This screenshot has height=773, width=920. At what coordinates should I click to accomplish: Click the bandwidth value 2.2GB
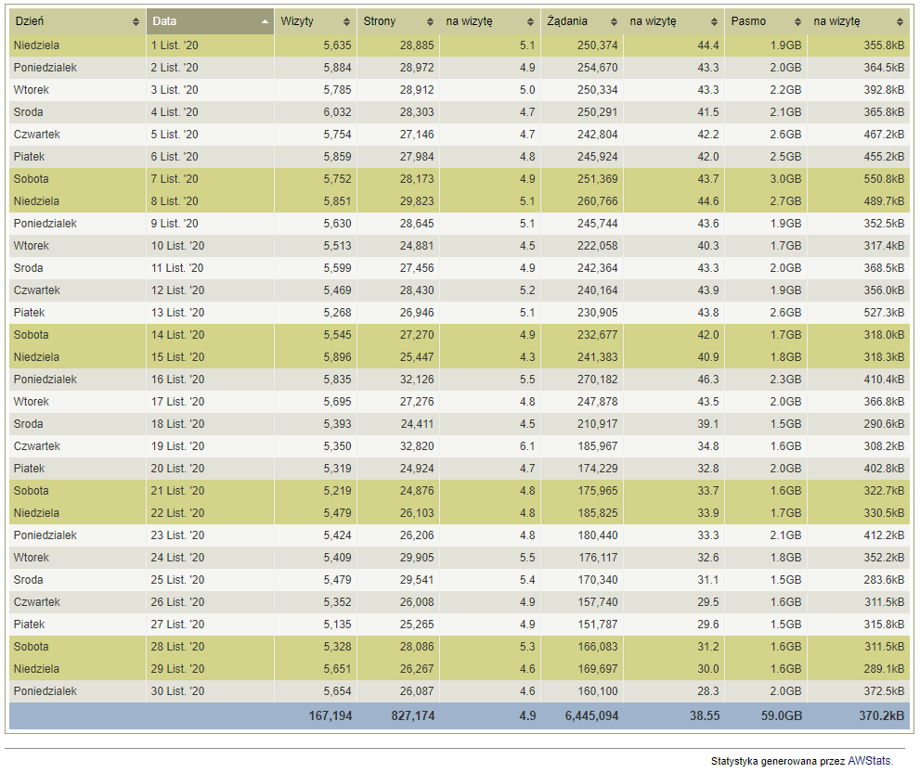[x=785, y=90]
